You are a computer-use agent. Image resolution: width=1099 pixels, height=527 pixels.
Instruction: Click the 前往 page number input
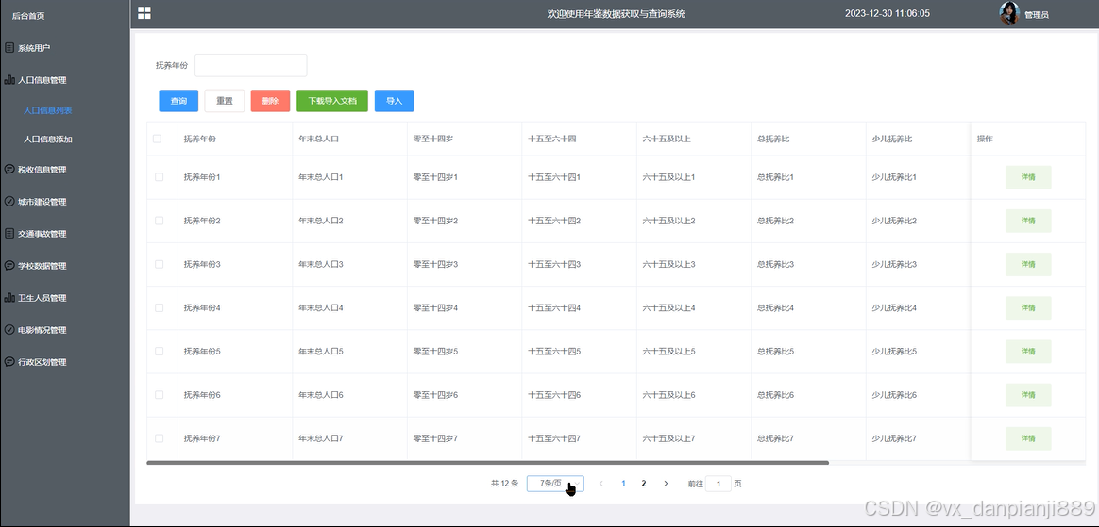[719, 484]
